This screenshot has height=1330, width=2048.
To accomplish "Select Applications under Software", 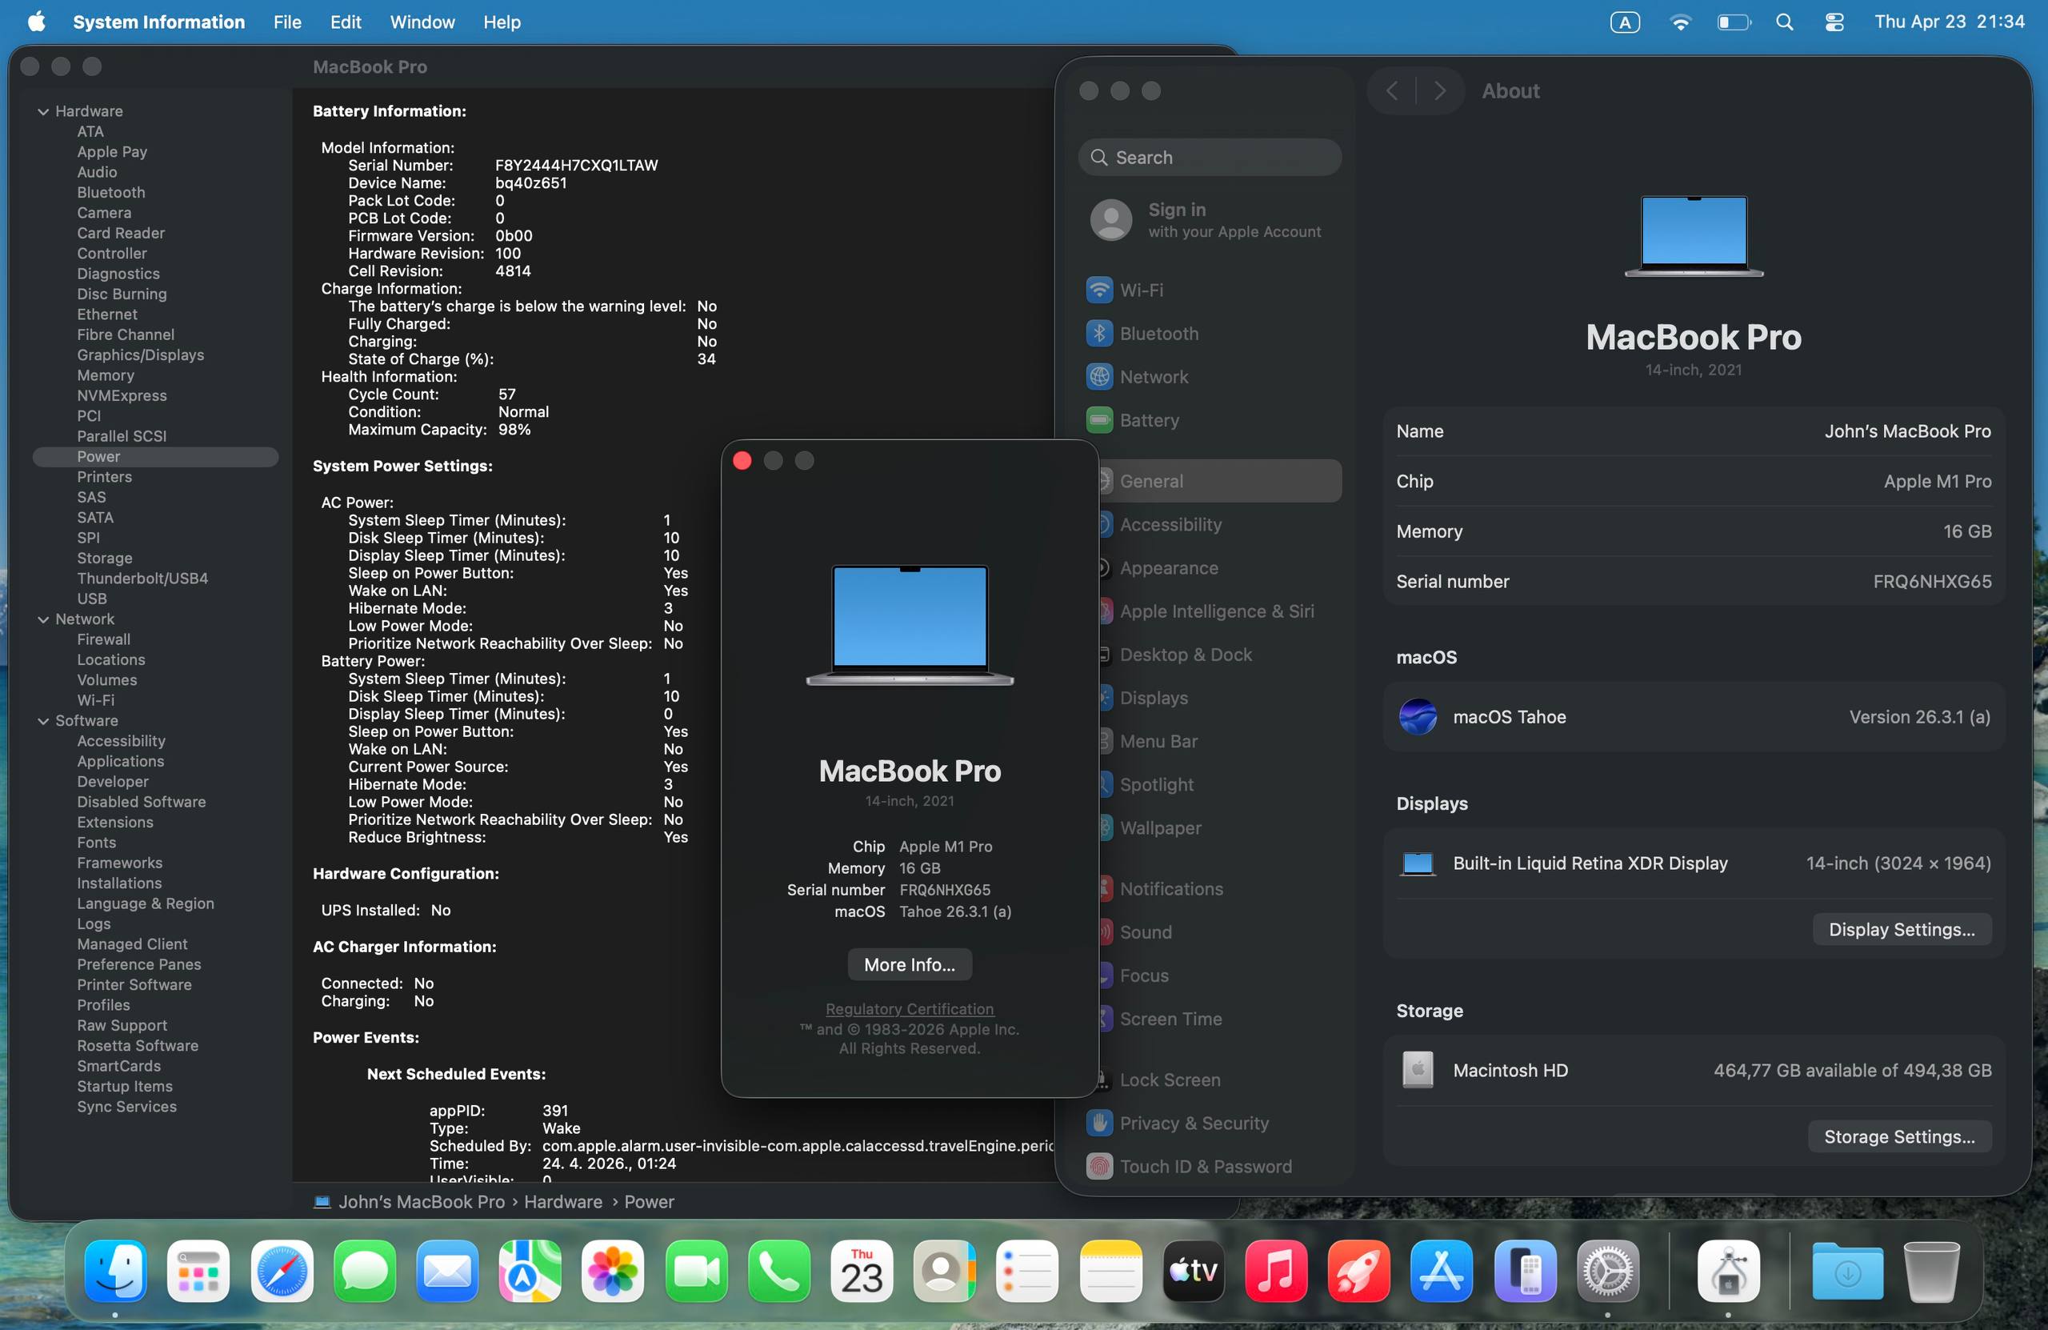I will tap(120, 761).
